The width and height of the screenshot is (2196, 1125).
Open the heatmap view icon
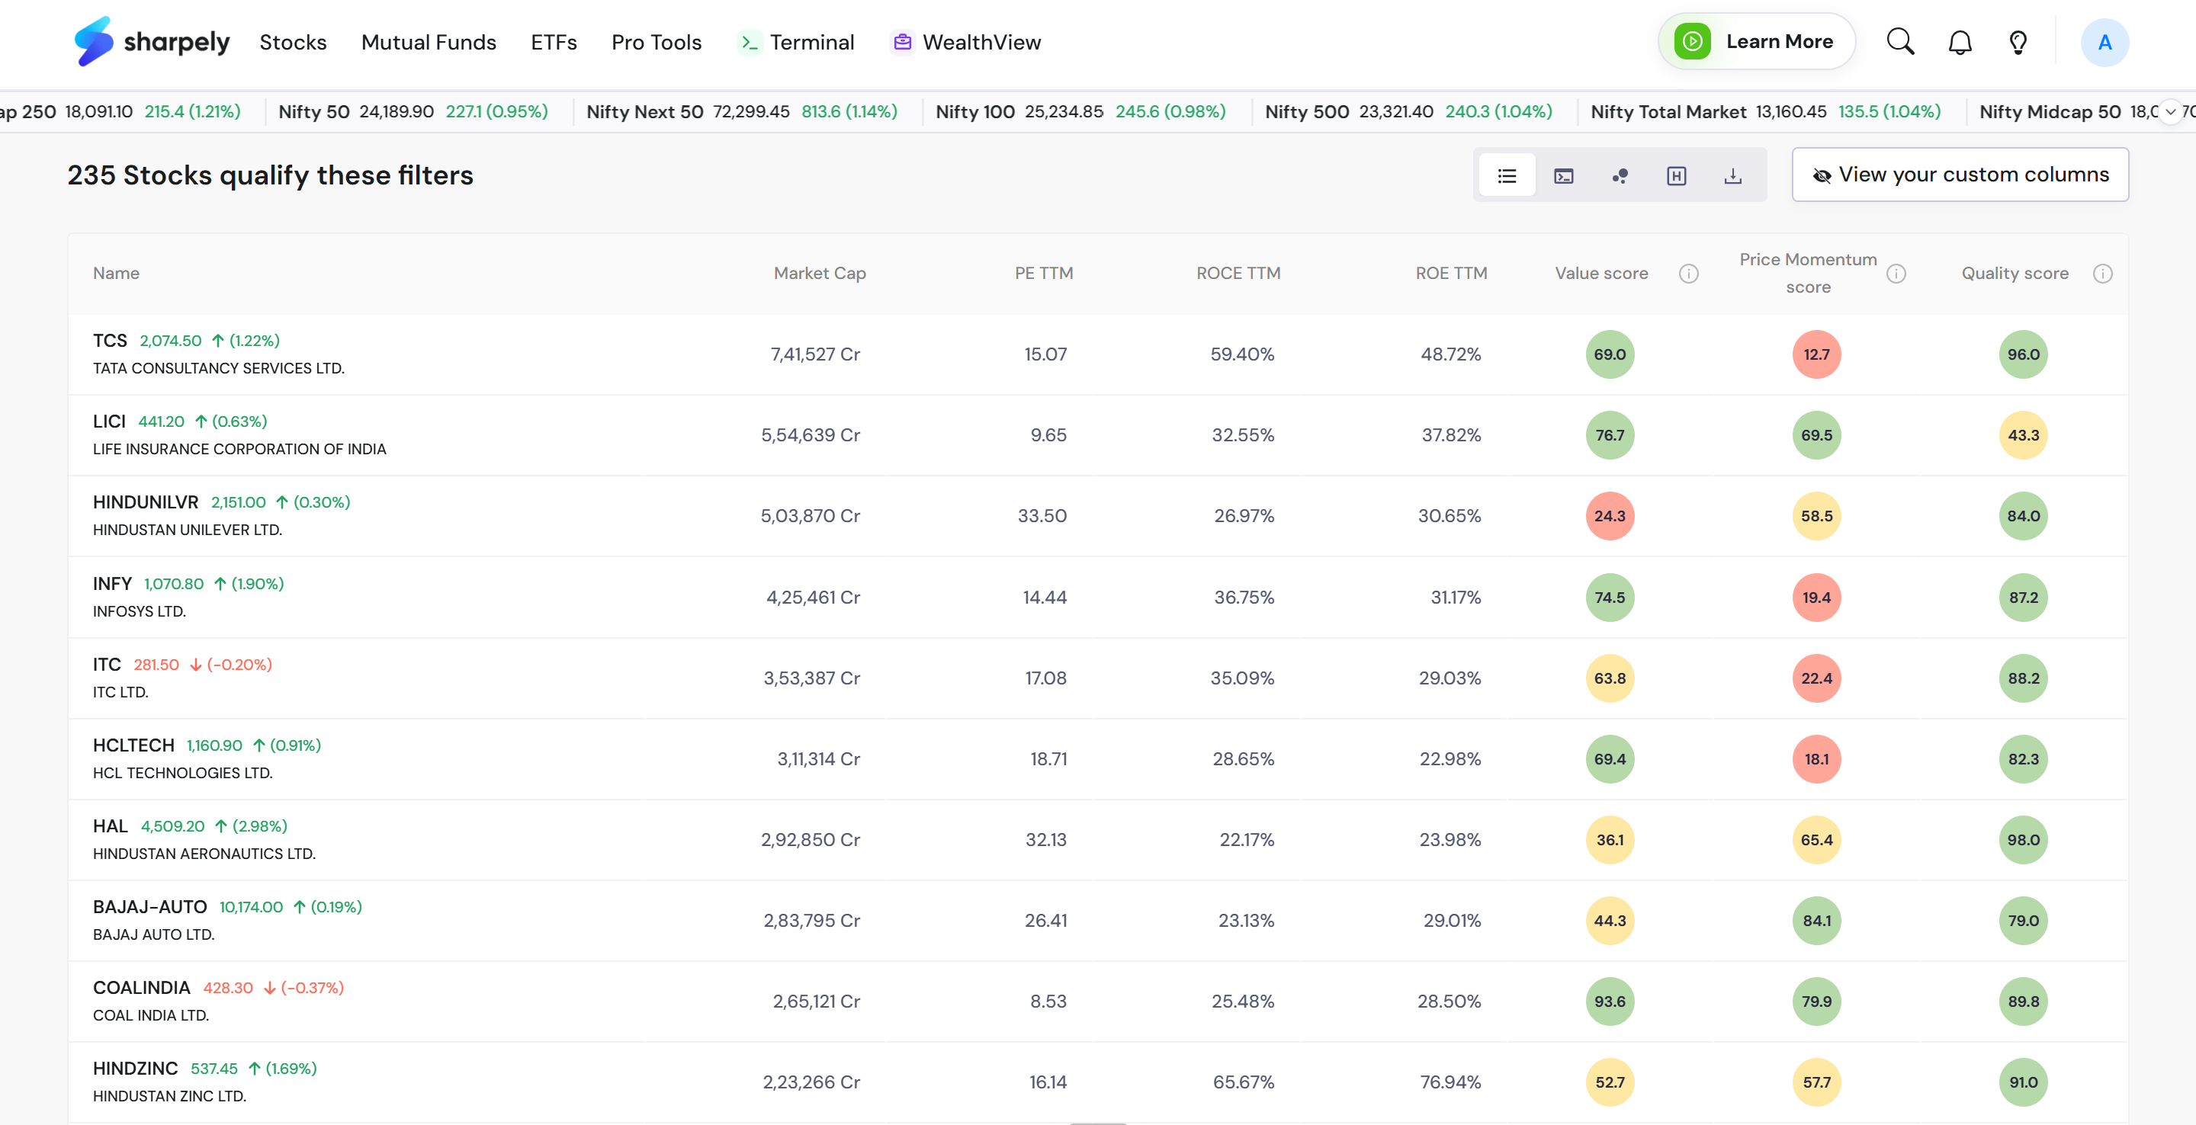point(1676,175)
